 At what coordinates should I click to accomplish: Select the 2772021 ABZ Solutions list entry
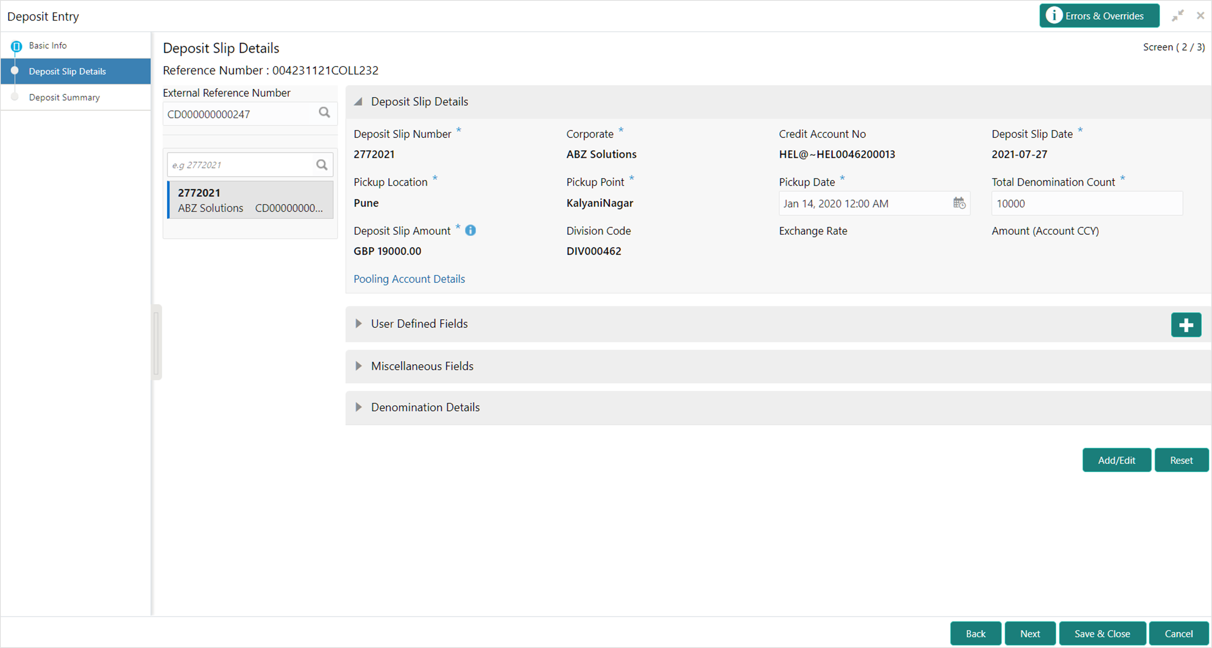click(250, 200)
